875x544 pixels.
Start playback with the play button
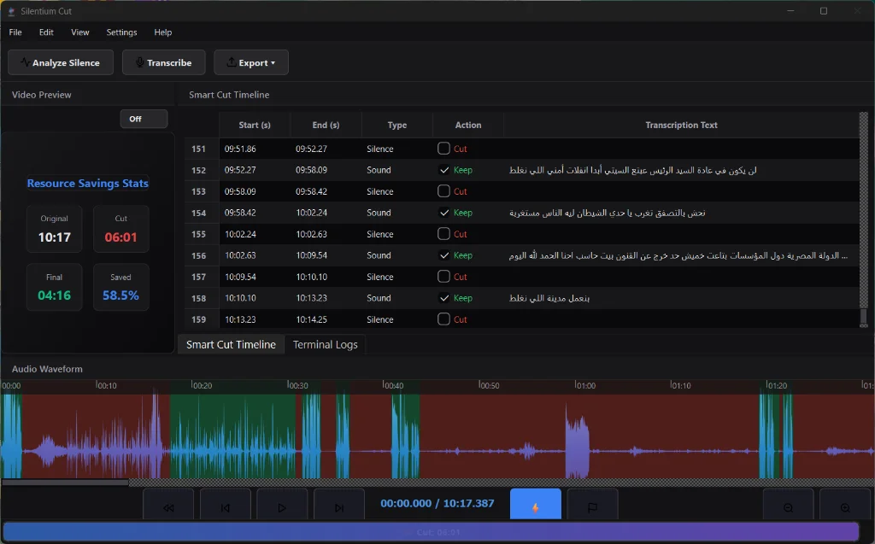[282, 506]
